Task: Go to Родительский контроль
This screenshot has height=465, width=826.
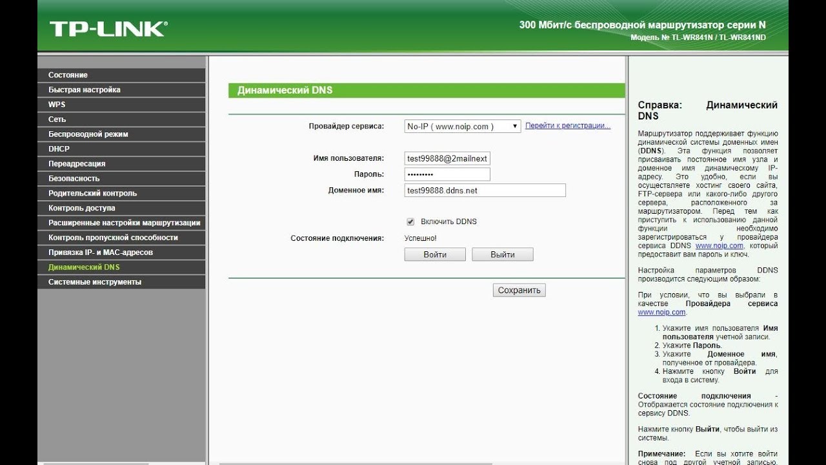Action: (121, 193)
